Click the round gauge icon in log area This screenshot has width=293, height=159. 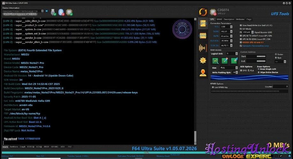pos(182,29)
